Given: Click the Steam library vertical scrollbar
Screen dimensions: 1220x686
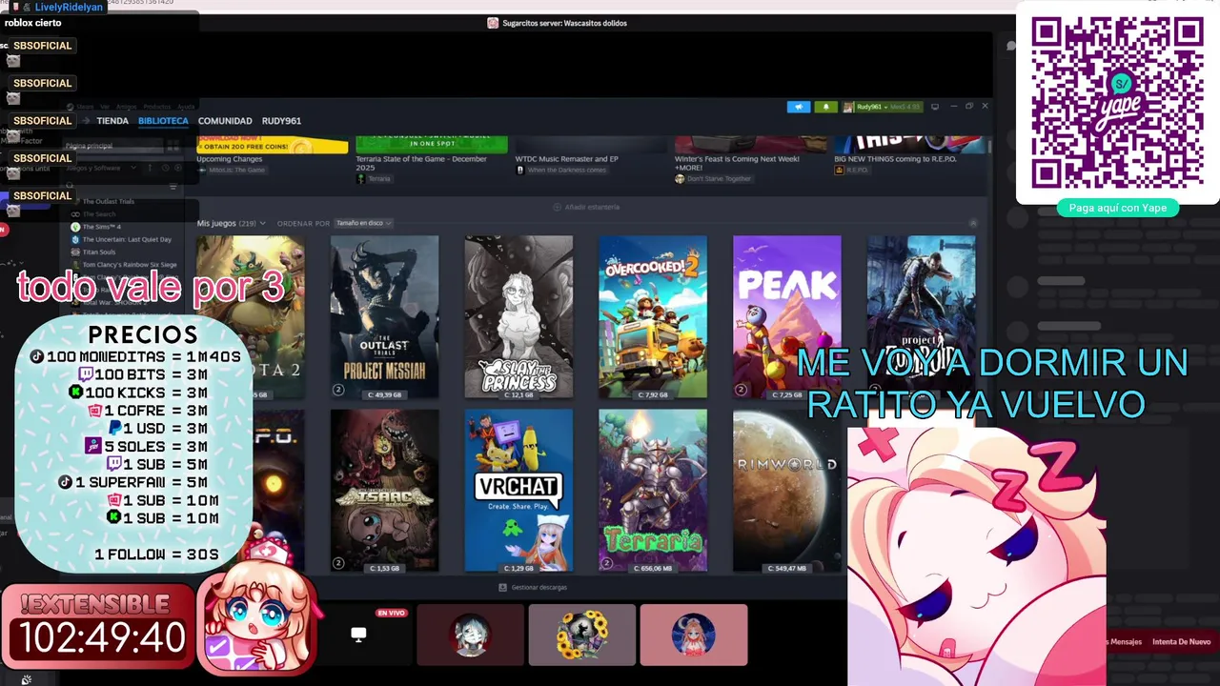Looking at the screenshot, I should point(989,146).
